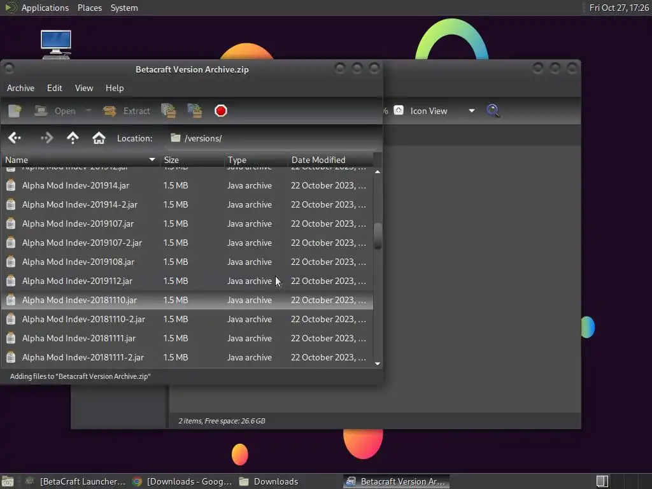
Task: Click the scroll down arrow of file list
Action: point(378,364)
